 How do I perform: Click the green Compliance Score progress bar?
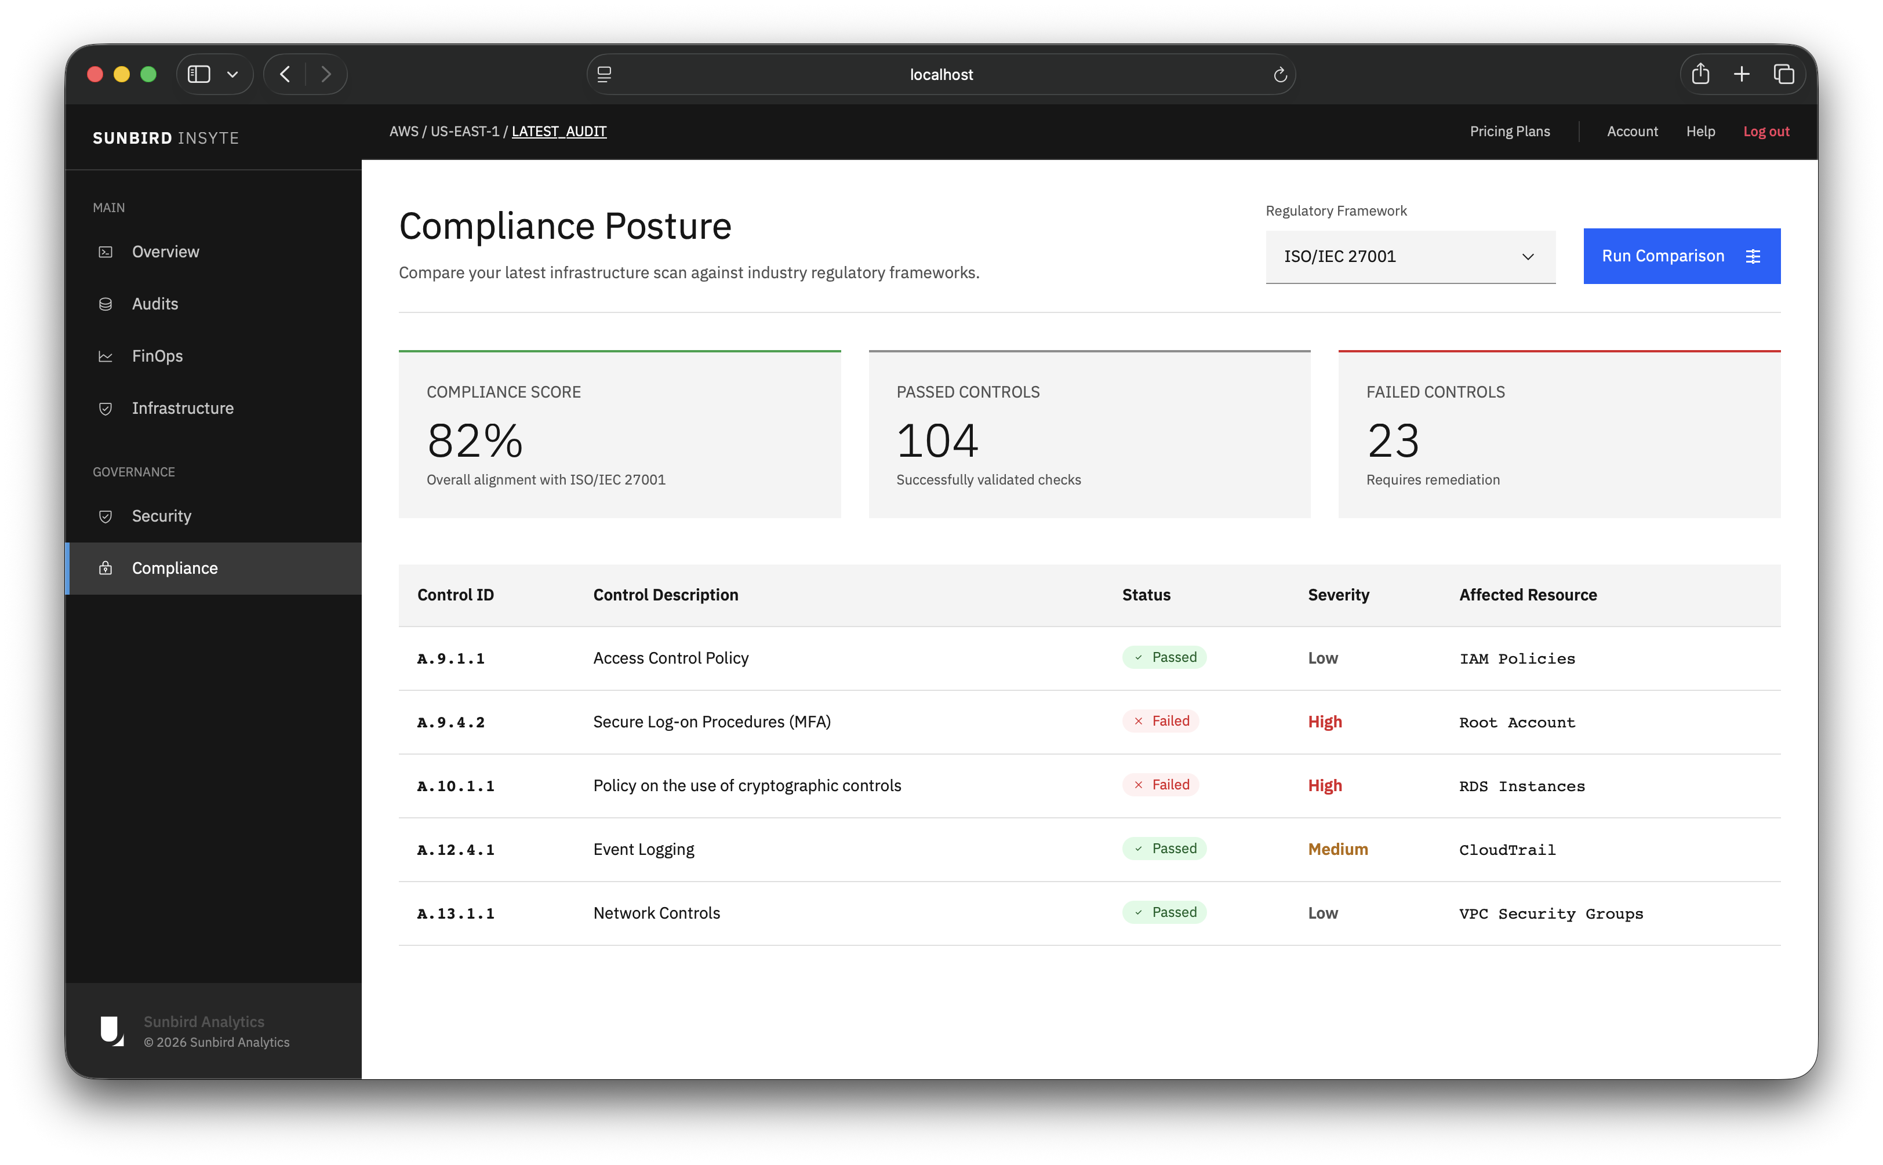coord(619,351)
